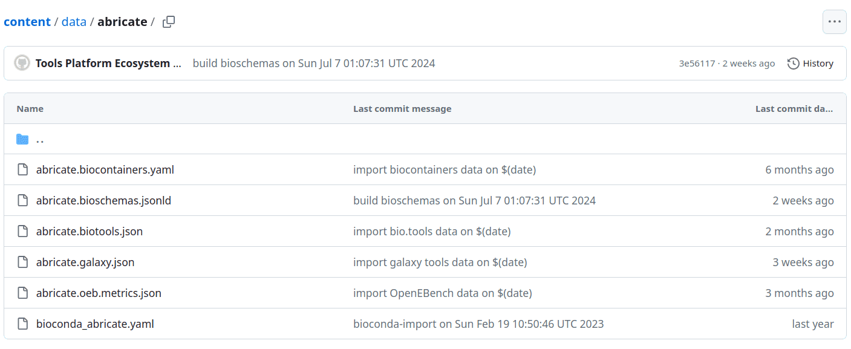Expand the truncated commit author ellipsis
Image resolution: width=851 pixels, height=349 pixels.
(x=177, y=64)
